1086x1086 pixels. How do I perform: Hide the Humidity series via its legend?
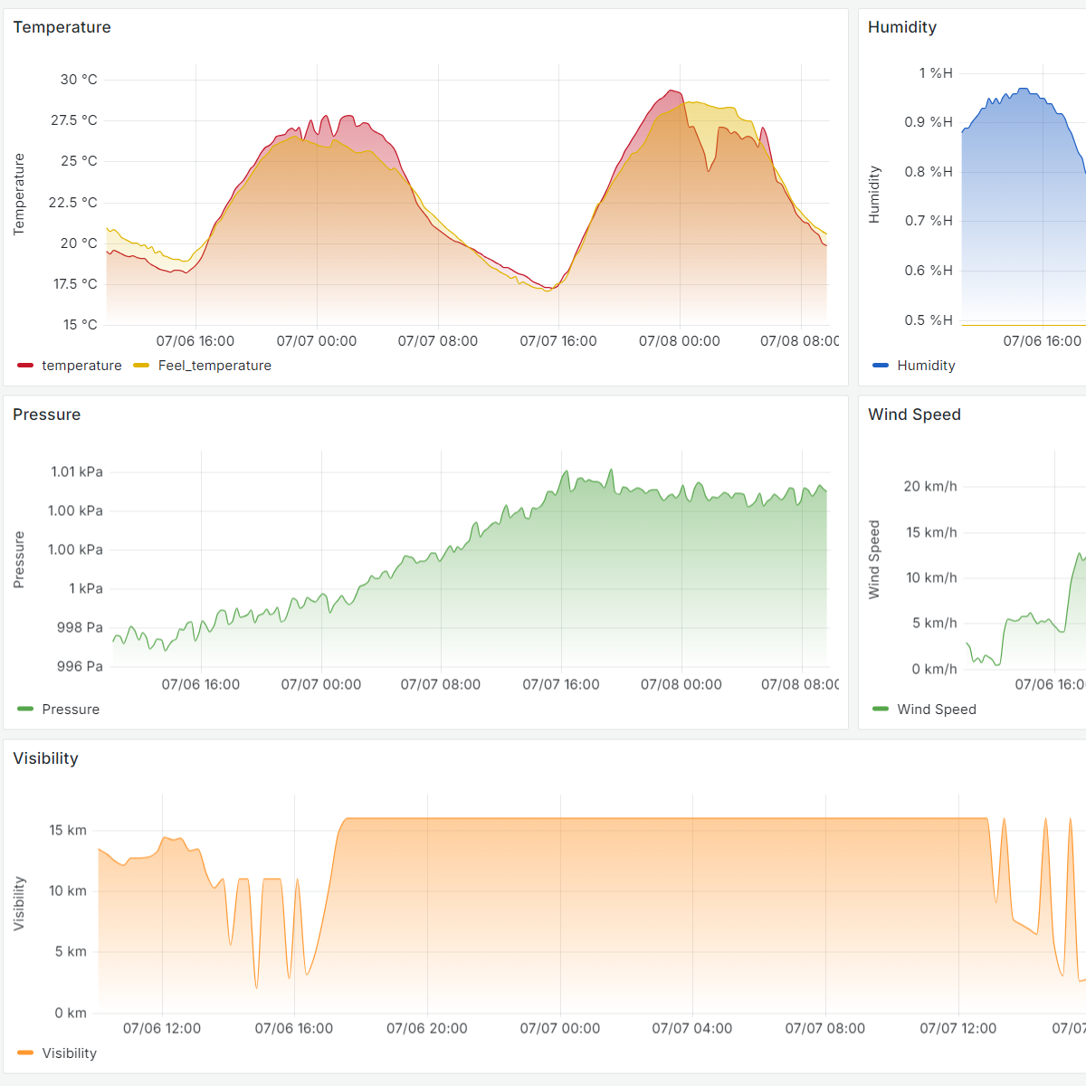pos(925,366)
